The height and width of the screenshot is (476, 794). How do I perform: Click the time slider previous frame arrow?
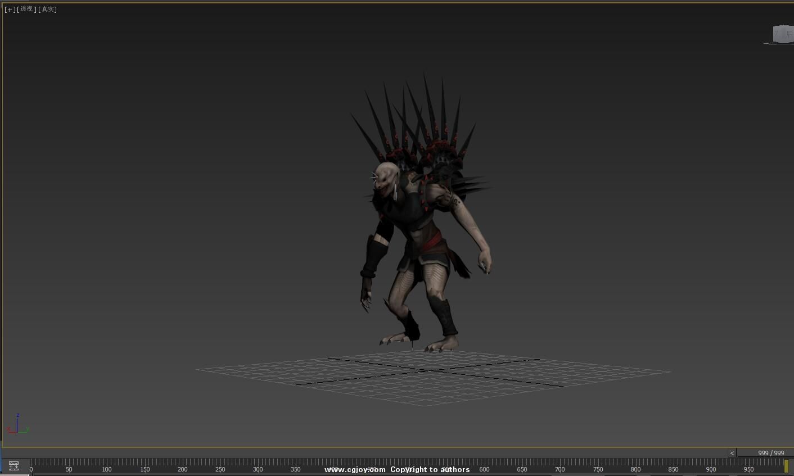[732, 453]
